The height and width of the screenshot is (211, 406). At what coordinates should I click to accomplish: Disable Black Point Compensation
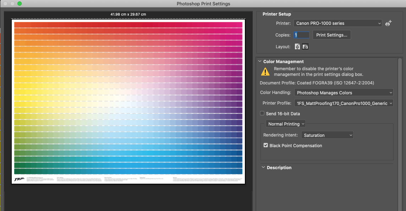[x=265, y=145]
